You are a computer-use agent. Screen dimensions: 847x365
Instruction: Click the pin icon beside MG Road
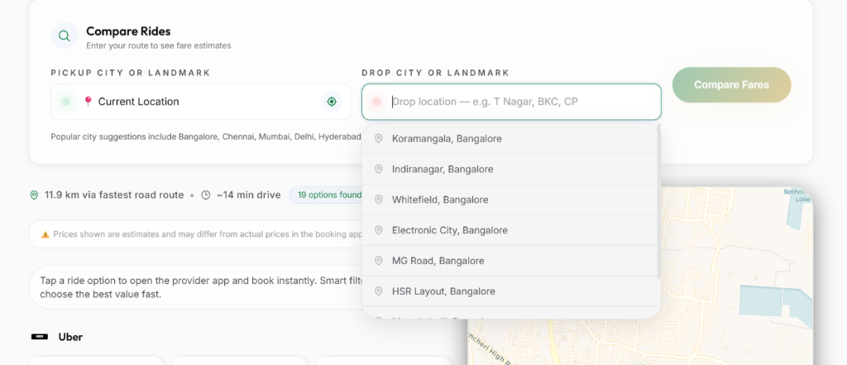379,261
